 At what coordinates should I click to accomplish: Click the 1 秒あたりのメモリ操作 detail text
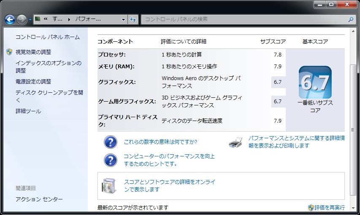189,67
